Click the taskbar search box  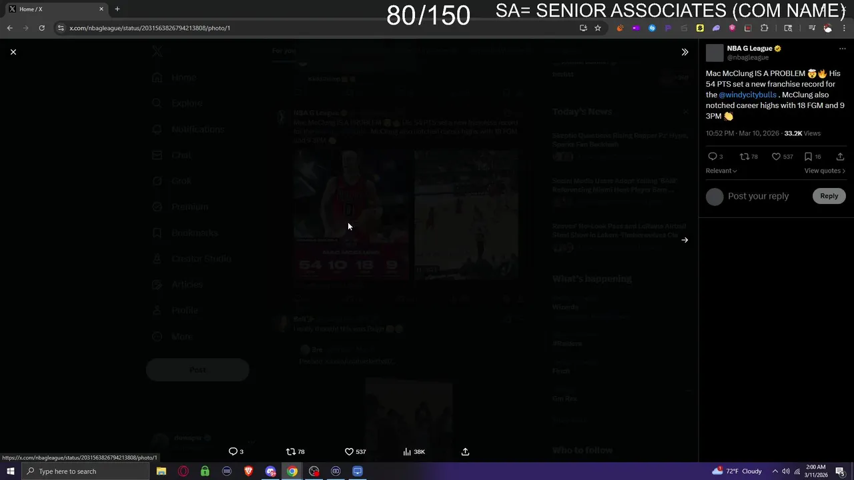pyautogui.click(x=85, y=471)
